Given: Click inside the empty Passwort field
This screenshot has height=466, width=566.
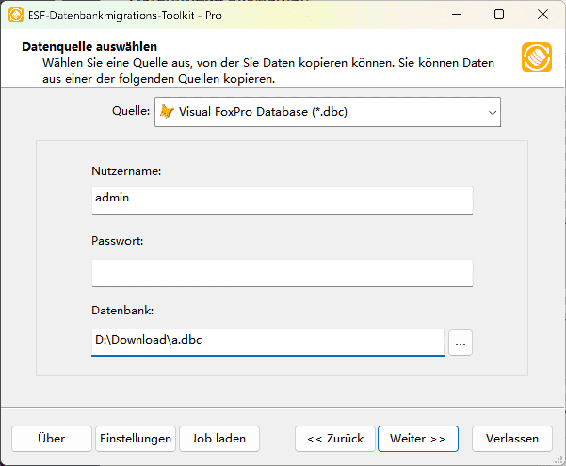Looking at the screenshot, I should coord(282,273).
